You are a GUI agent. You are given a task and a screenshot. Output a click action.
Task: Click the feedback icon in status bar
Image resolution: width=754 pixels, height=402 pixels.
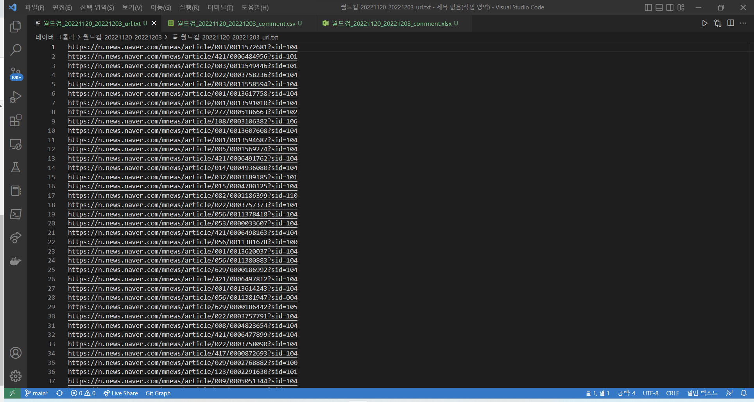point(729,393)
